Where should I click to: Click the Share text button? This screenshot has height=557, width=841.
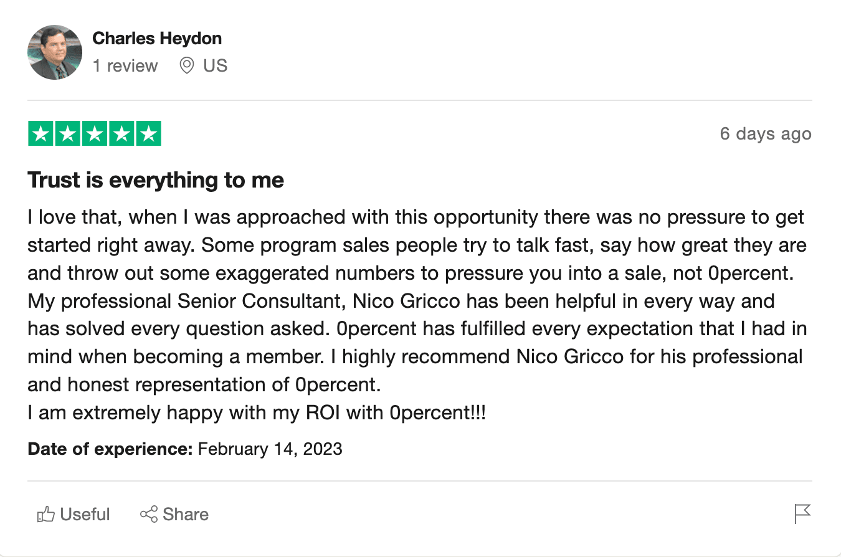[186, 515]
